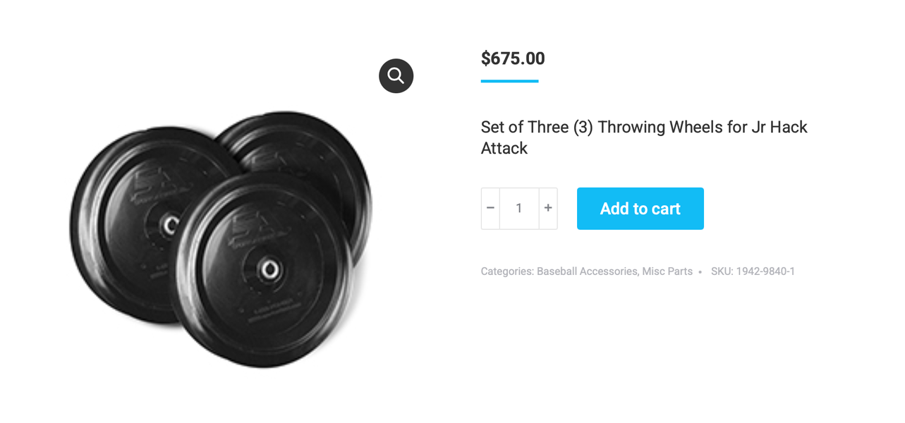Click the 'SKU:' label text
Screen dimensions: 905x423
722,271
